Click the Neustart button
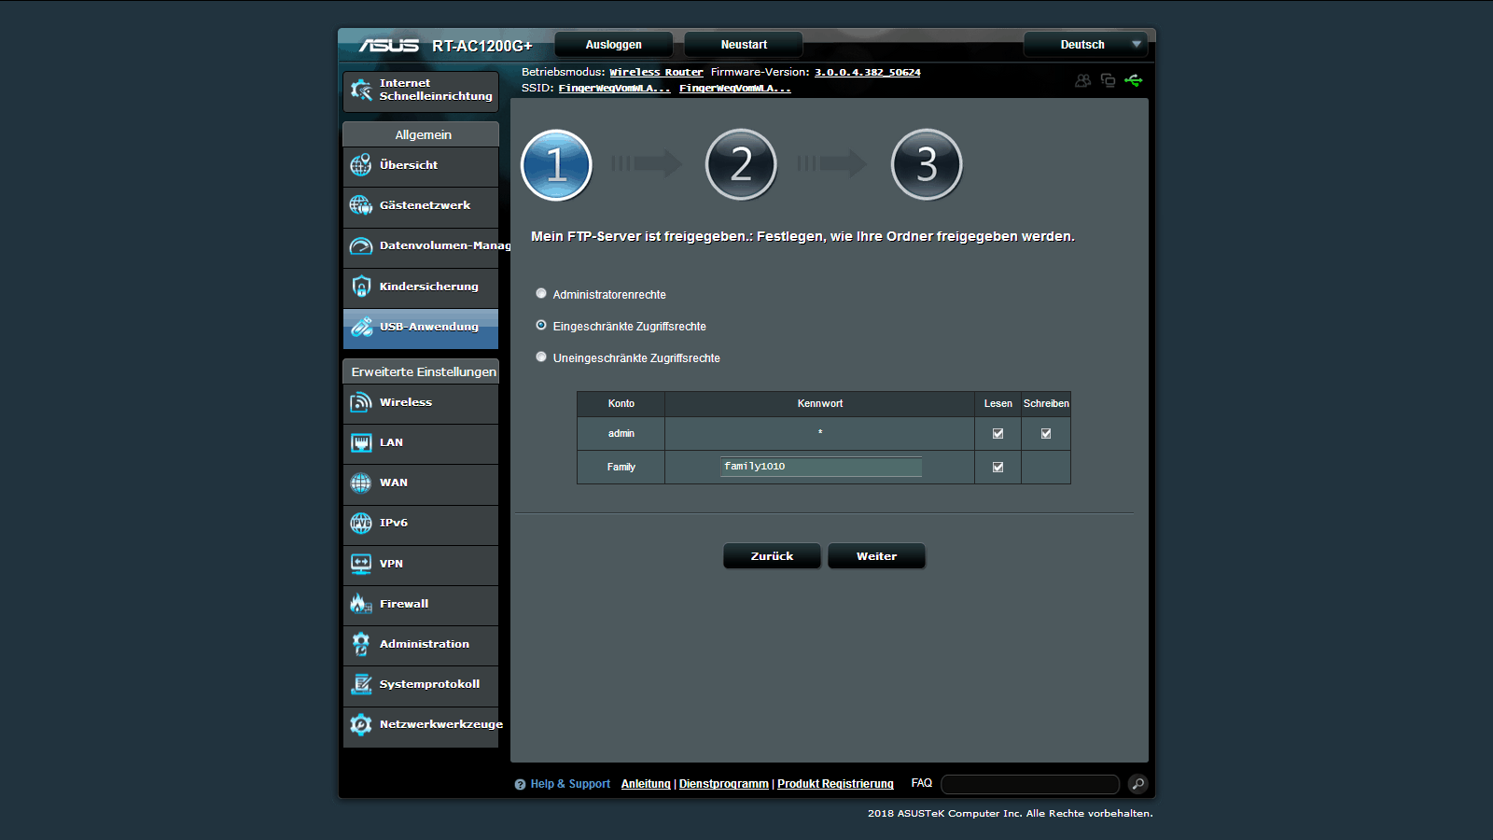The image size is (1493, 840). (744, 45)
